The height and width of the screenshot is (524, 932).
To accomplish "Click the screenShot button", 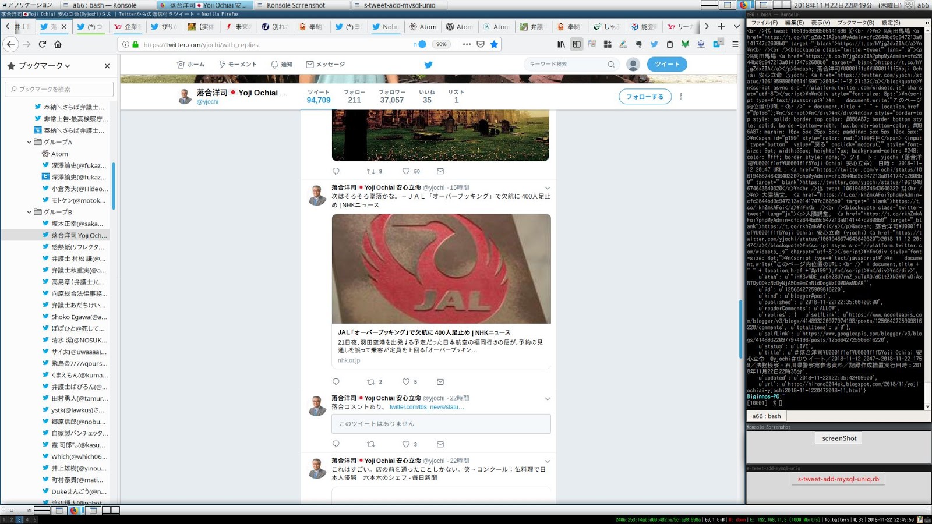I will tap(839, 438).
